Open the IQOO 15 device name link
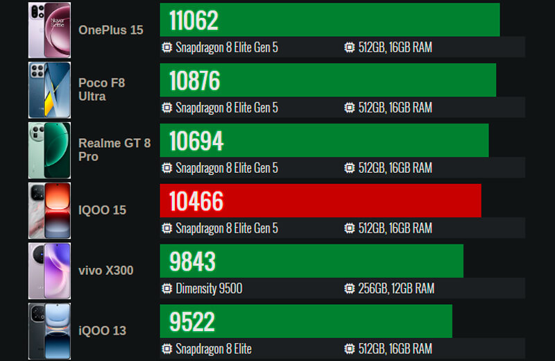 click(102, 210)
